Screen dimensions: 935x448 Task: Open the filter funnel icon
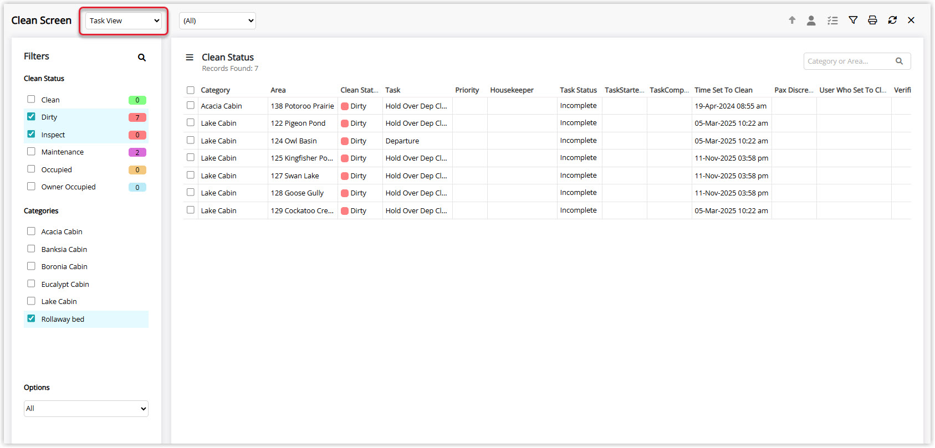click(853, 20)
